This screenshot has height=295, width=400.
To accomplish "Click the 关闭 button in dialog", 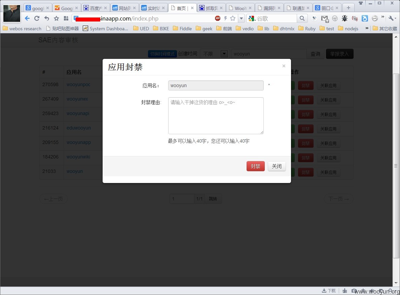I will [x=277, y=166].
